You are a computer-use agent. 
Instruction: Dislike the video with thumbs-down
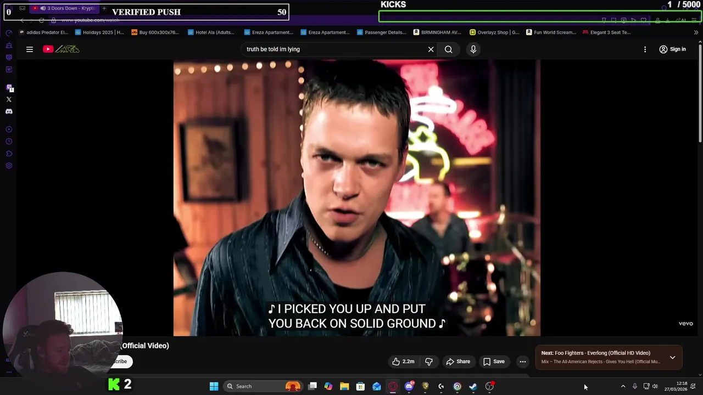(429, 362)
